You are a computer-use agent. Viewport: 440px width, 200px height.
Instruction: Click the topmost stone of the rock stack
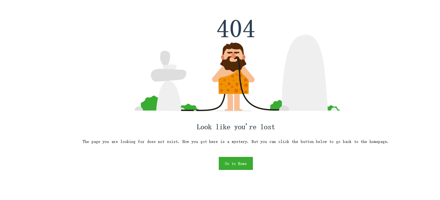click(165, 58)
